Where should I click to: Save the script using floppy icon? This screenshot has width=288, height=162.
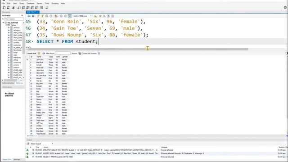33,16
